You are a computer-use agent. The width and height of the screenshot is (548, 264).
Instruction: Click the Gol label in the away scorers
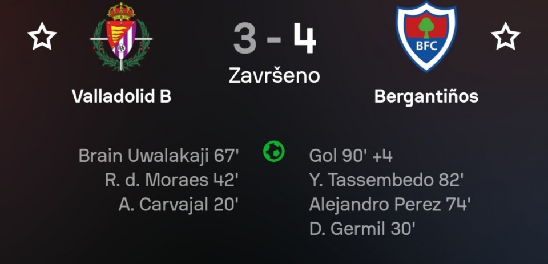[x=323, y=156]
